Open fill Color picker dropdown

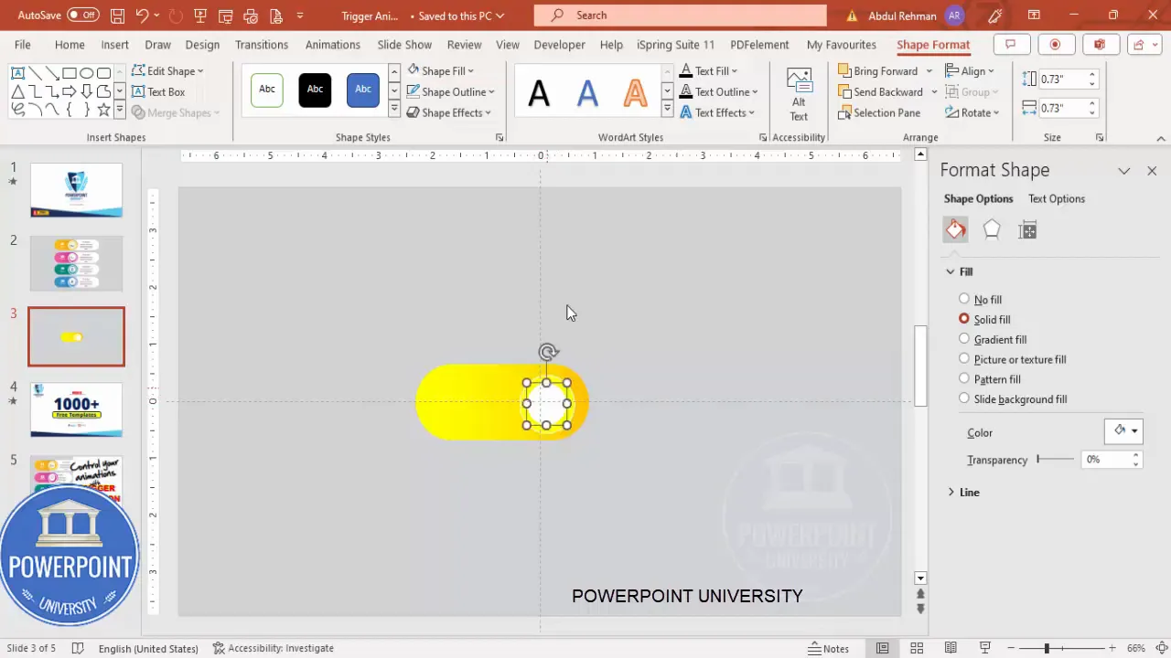tap(1124, 431)
